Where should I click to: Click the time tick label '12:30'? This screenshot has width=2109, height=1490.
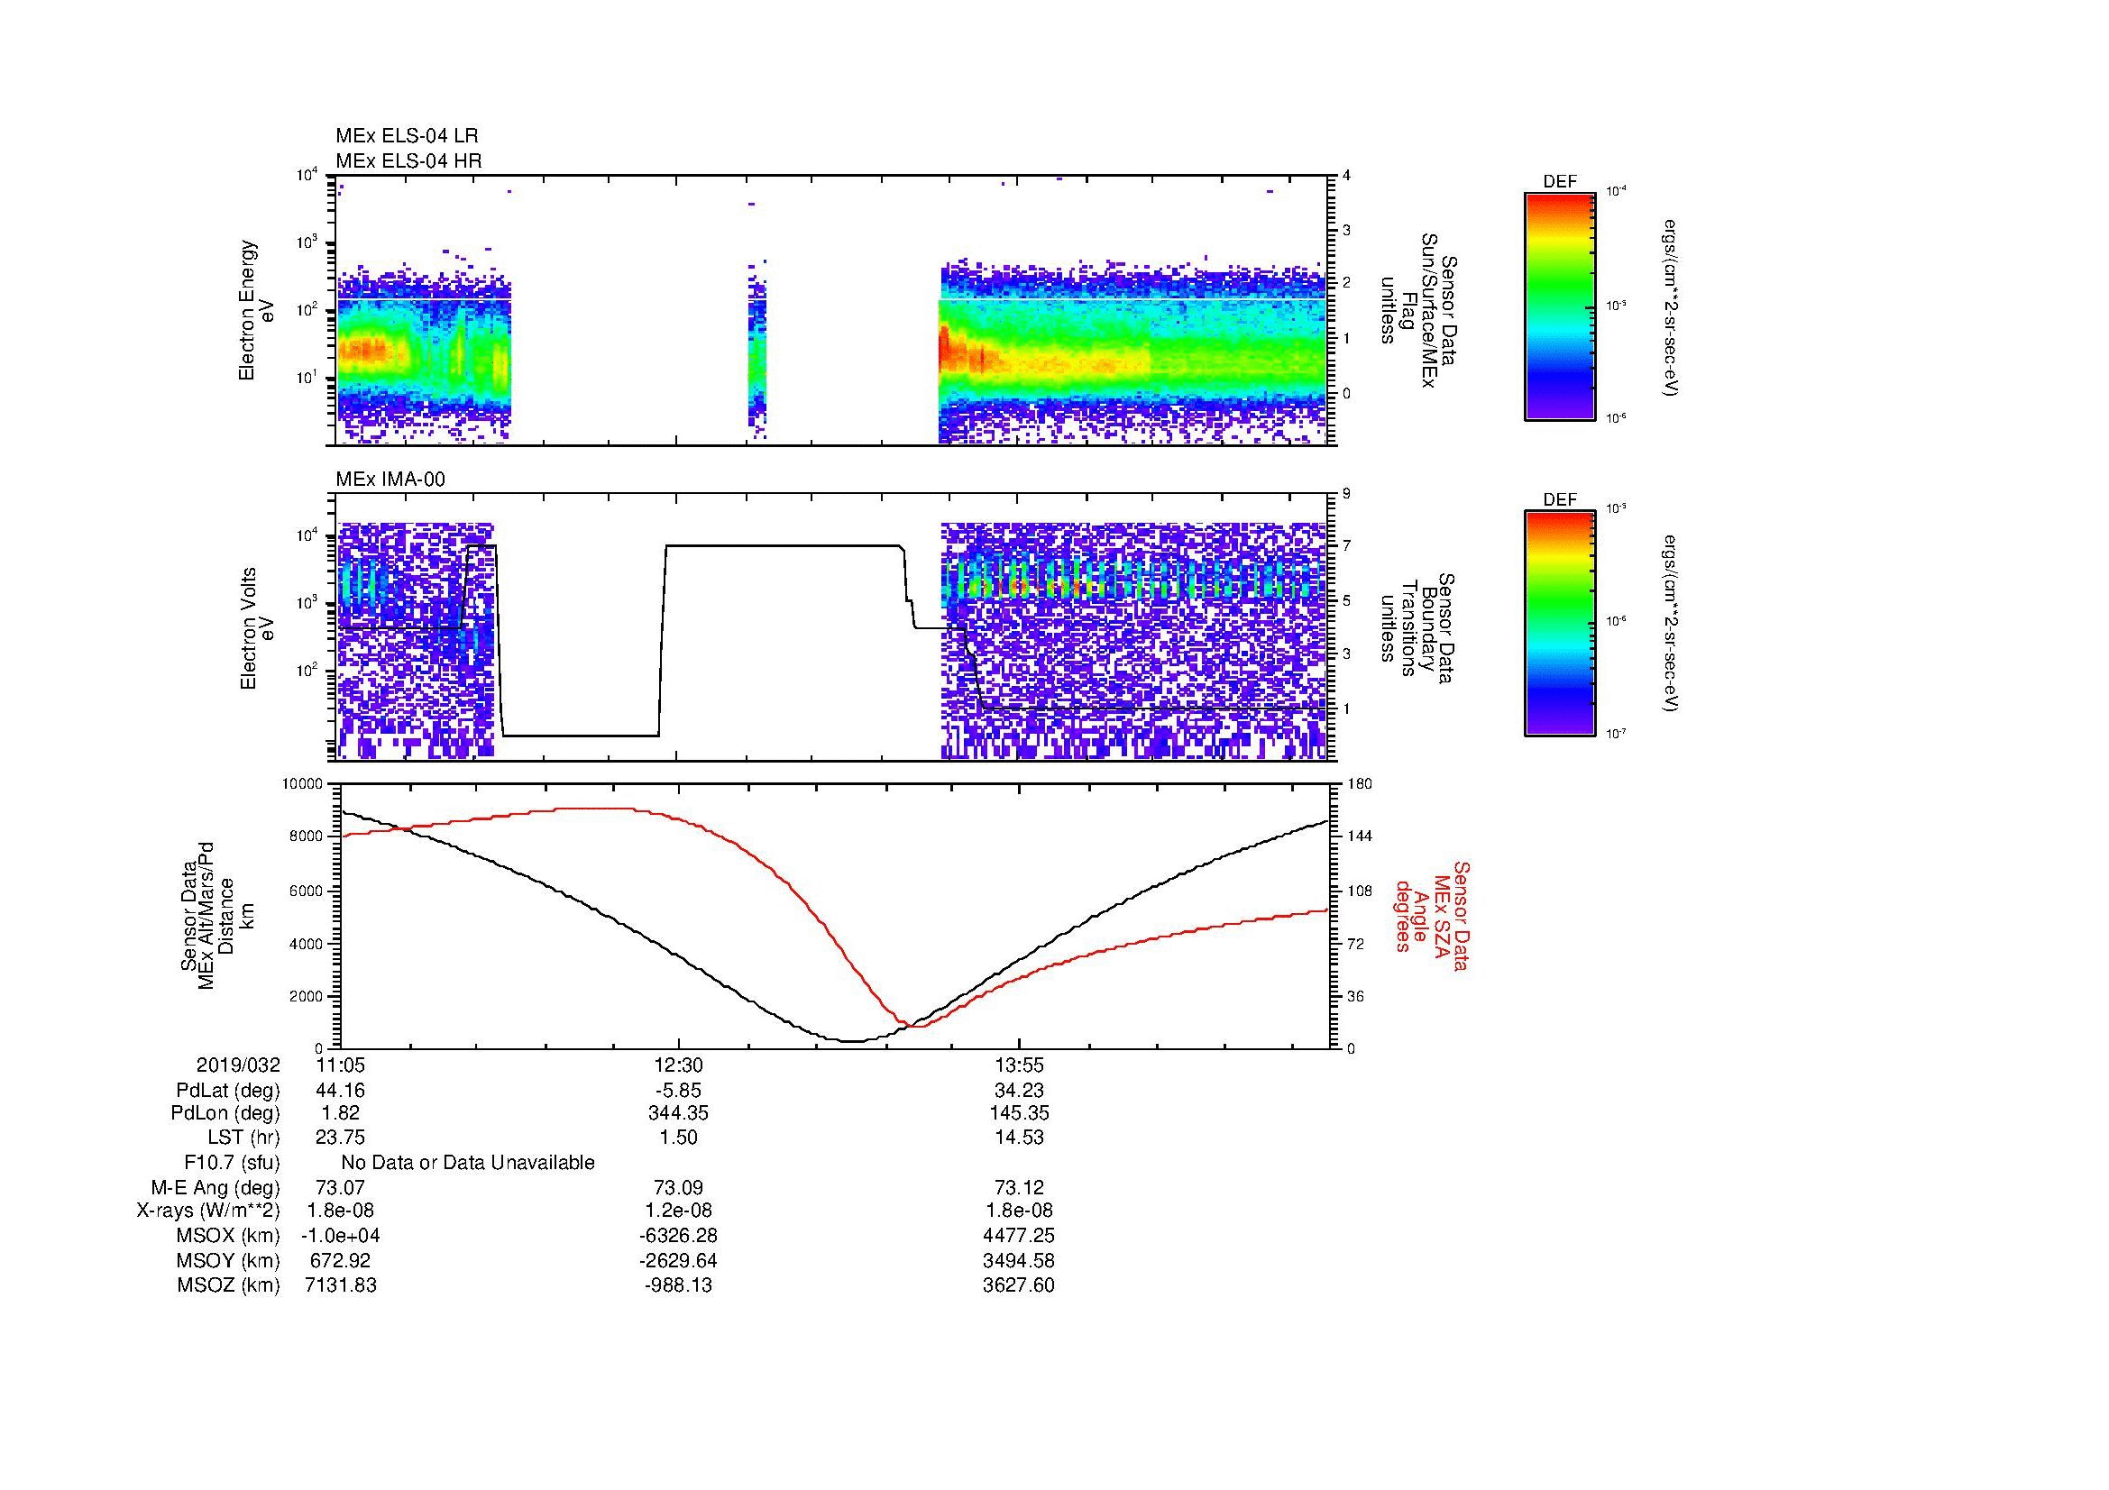(678, 1065)
